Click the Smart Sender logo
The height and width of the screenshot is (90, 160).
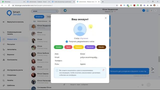click(14, 13)
